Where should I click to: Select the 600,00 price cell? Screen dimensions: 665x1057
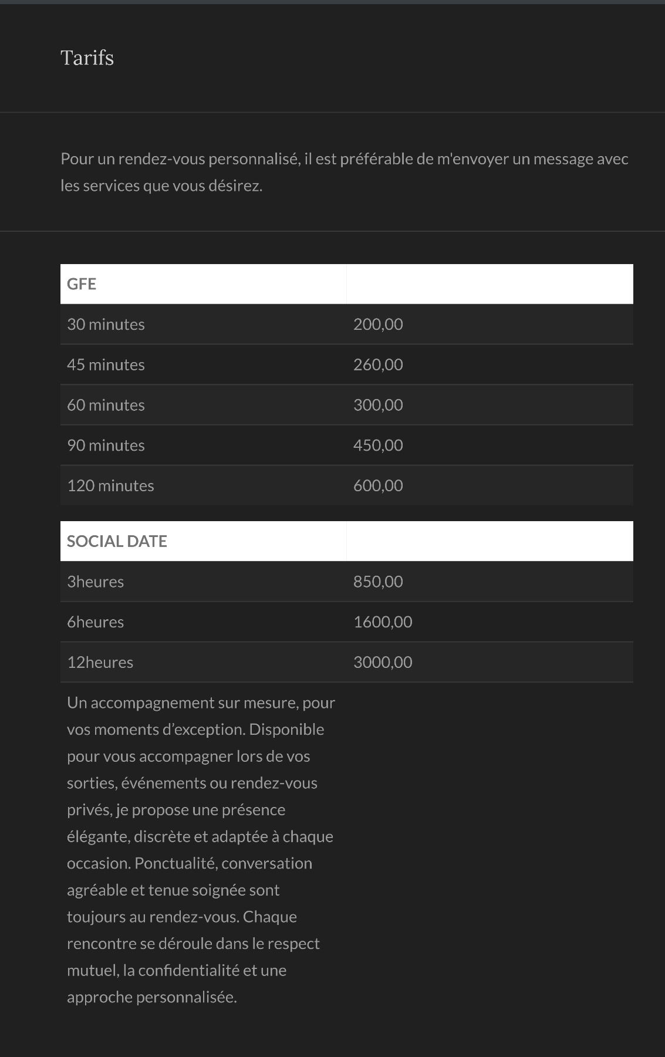pyautogui.click(x=378, y=486)
